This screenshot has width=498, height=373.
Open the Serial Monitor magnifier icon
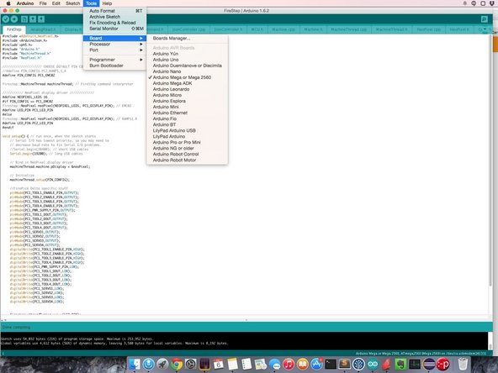point(485,19)
